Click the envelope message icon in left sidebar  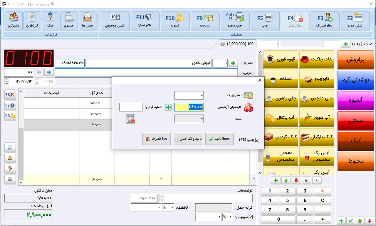[x=10, y=147]
